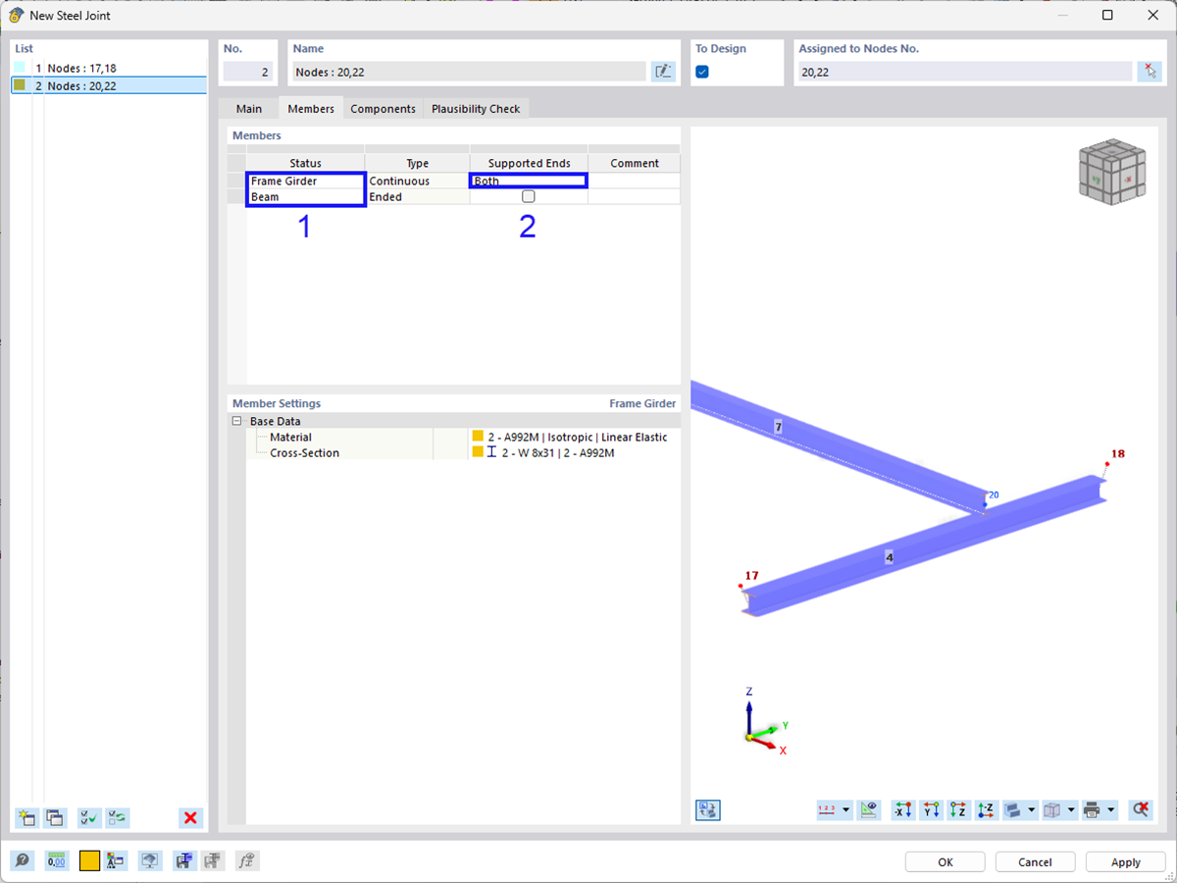Open the print options dropdown arrow

pos(1111,809)
